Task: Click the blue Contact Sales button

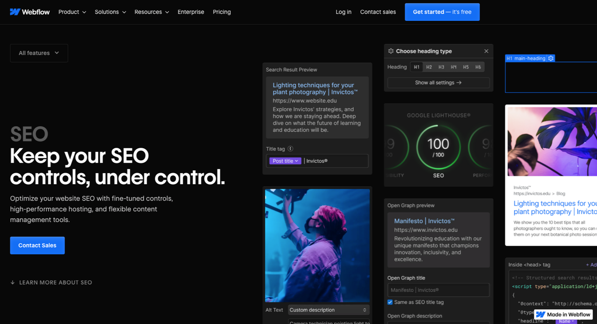Action: tap(37, 245)
